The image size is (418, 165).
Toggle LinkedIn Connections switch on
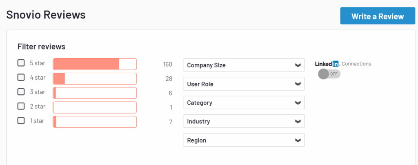point(329,74)
